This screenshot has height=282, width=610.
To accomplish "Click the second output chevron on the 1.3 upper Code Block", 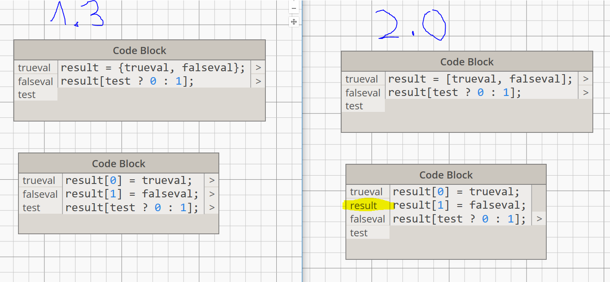I will click(x=258, y=81).
